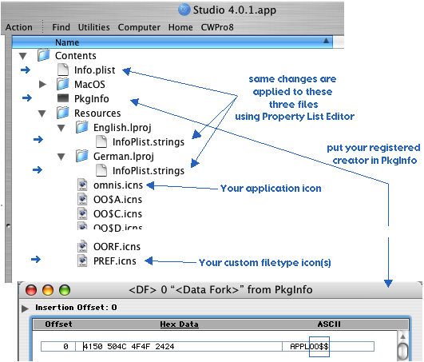
Task: Collapse the German.lproj folder
Action: pos(61,157)
